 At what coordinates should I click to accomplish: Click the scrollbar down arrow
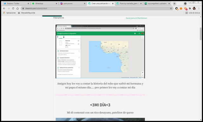200,120
